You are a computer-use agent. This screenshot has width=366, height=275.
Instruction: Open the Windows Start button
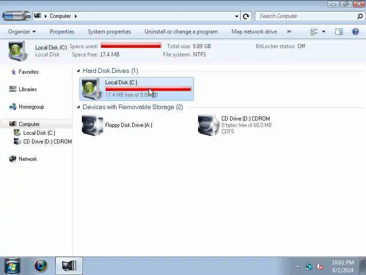click(12, 266)
